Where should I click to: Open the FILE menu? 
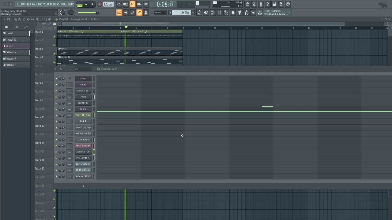pyautogui.click(x=18, y=4)
